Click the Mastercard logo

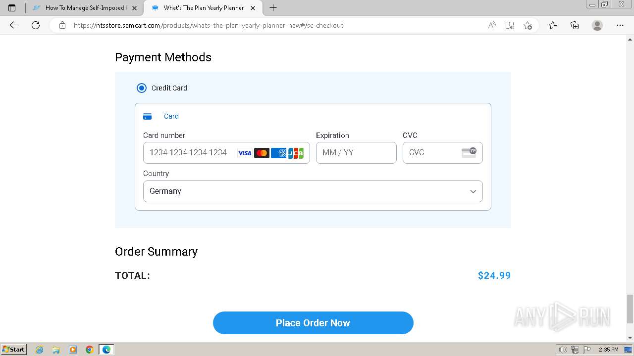tap(262, 153)
